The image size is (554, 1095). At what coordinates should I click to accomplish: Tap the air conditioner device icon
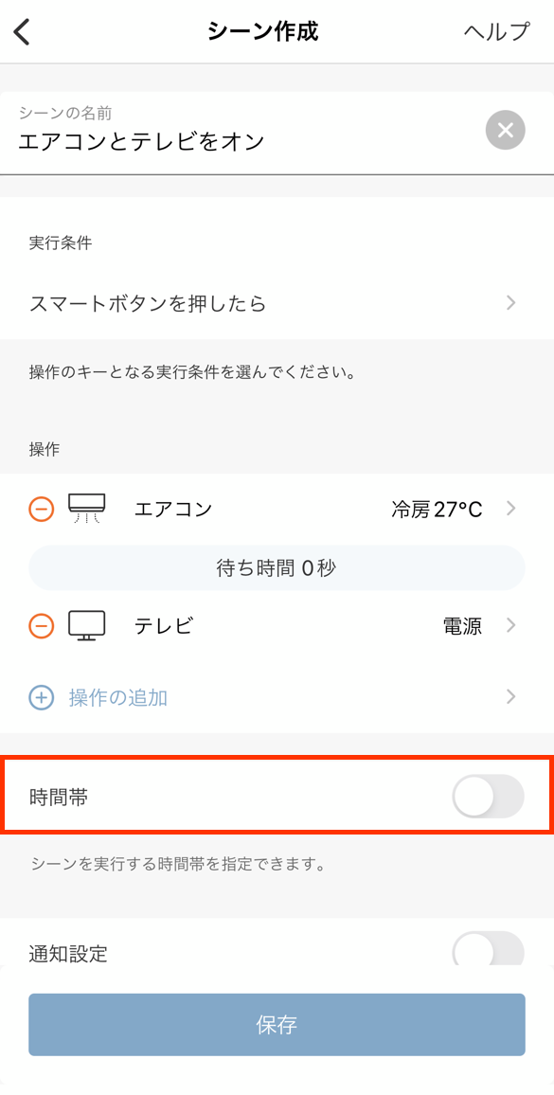pyautogui.click(x=86, y=509)
